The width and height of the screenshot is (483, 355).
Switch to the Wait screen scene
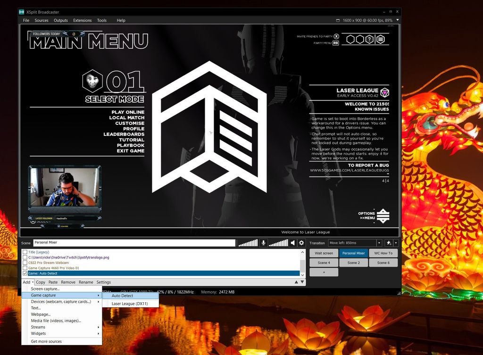[x=324, y=253]
